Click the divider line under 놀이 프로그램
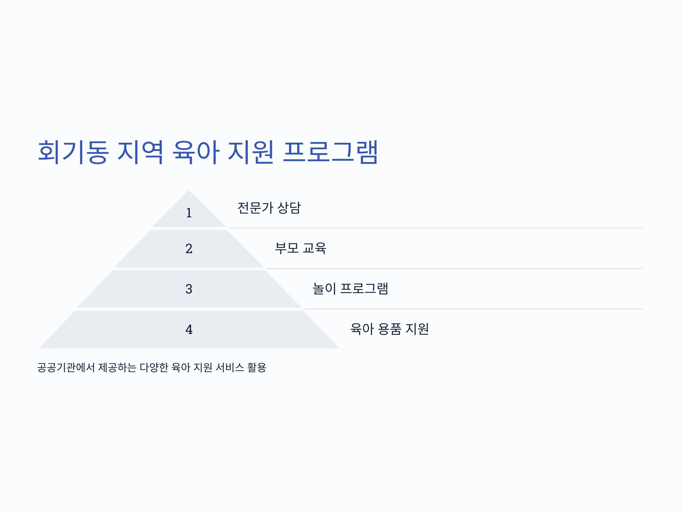This screenshot has height=512, width=682. [473, 309]
